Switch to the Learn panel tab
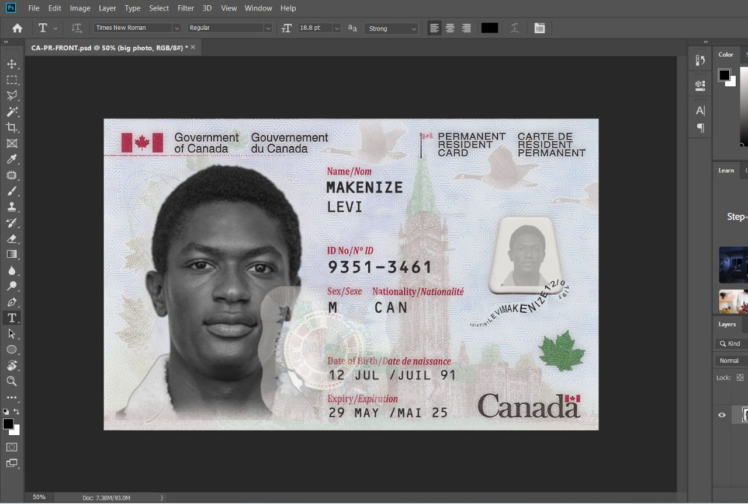748x504 pixels. 726,170
